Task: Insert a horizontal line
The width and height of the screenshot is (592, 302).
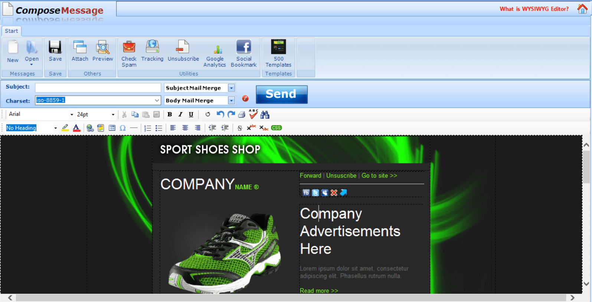Action: click(x=134, y=128)
